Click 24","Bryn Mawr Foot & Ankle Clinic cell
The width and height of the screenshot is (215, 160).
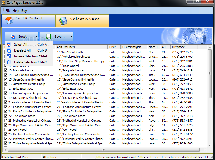79,125
